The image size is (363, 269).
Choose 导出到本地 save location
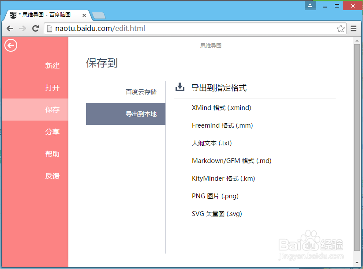pyautogui.click(x=126, y=114)
